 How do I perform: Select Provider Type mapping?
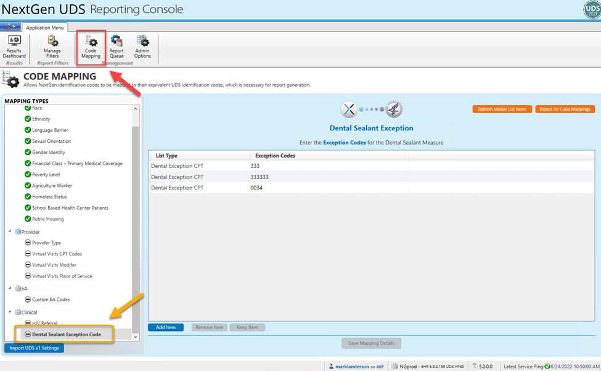pyautogui.click(x=46, y=242)
